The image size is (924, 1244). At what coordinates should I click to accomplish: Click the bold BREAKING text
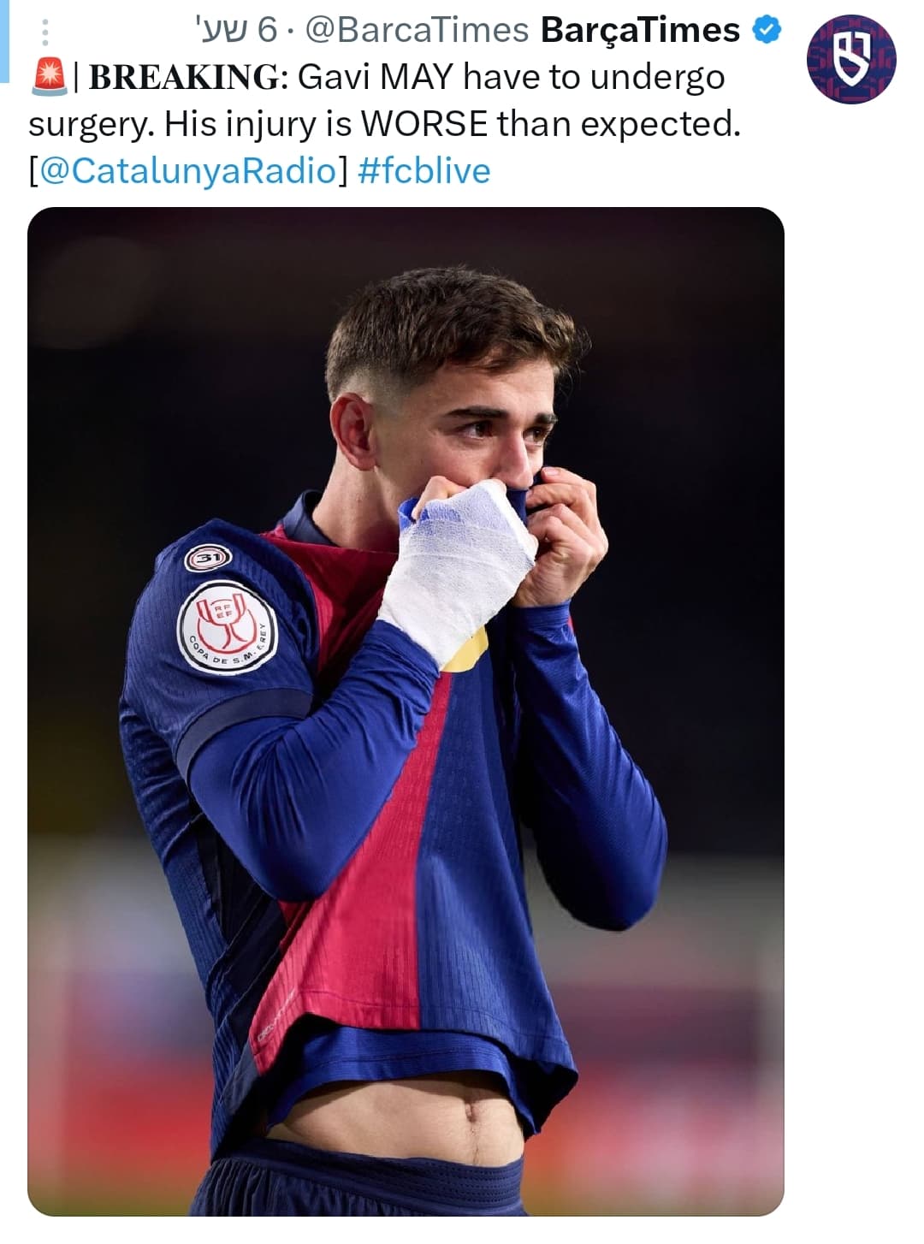click(184, 78)
